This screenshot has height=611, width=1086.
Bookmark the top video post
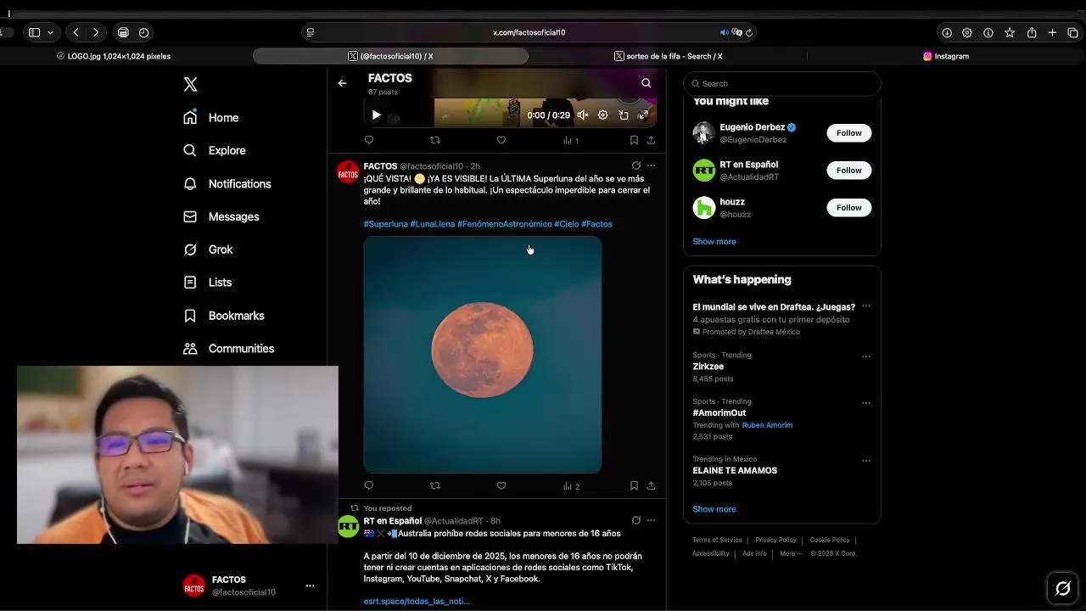(x=634, y=140)
